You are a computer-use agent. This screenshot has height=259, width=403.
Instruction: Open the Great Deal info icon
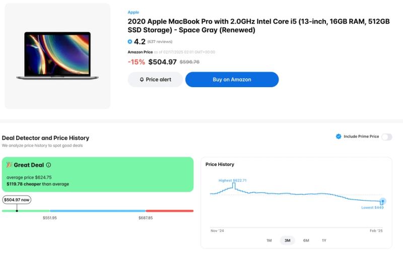click(x=48, y=165)
